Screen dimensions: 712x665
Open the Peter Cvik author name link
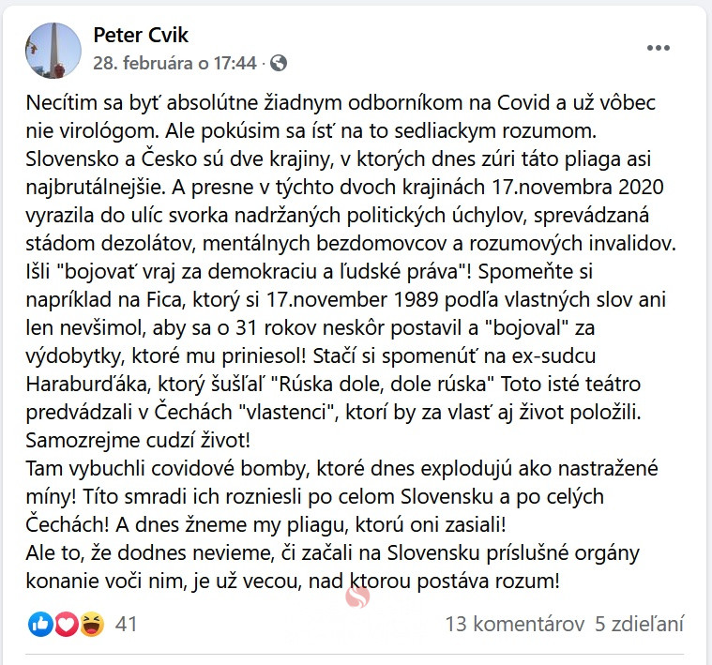click(x=141, y=36)
